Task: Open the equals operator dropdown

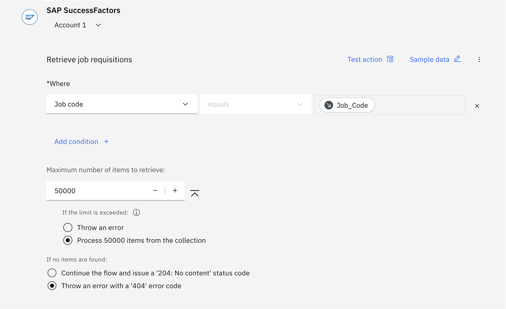Action: point(256,104)
